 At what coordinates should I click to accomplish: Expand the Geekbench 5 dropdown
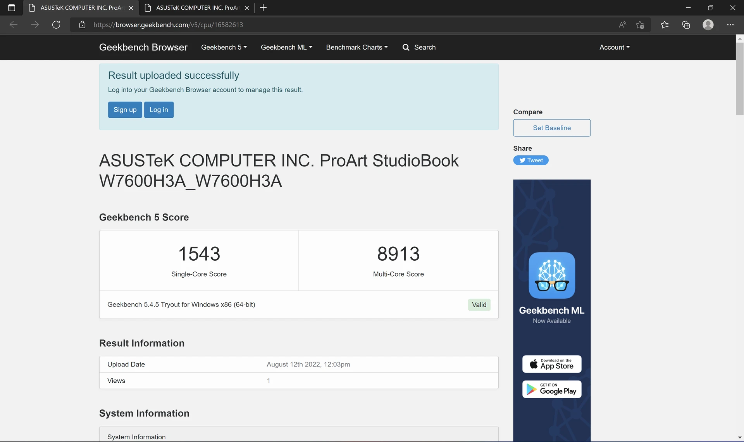tap(224, 47)
